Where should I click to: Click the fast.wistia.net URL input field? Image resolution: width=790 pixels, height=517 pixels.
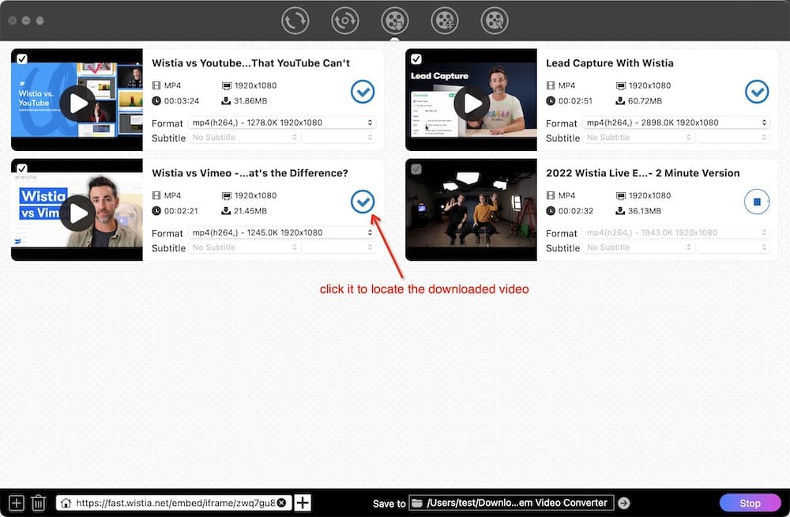tap(175, 503)
